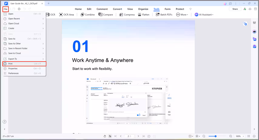Switch to the Home tab
The height and width of the screenshot is (140, 259).
click(78, 9)
